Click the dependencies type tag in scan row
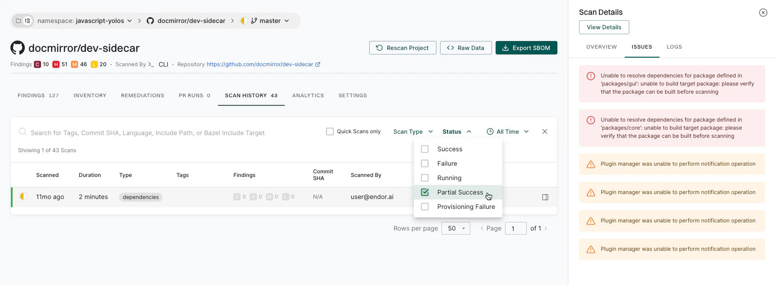The width and height of the screenshot is (775, 285). point(141,197)
